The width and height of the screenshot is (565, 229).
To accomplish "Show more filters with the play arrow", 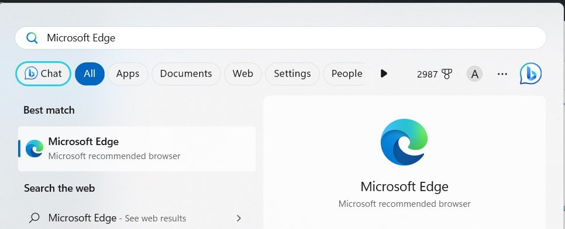I will (384, 73).
